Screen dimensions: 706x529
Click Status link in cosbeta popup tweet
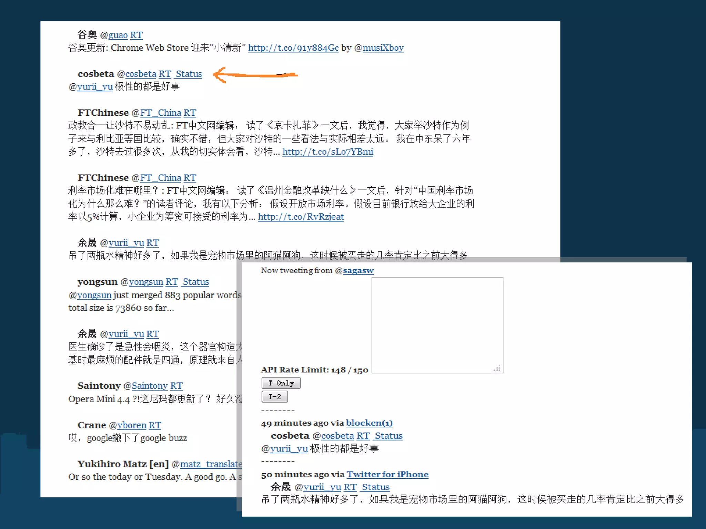point(389,436)
